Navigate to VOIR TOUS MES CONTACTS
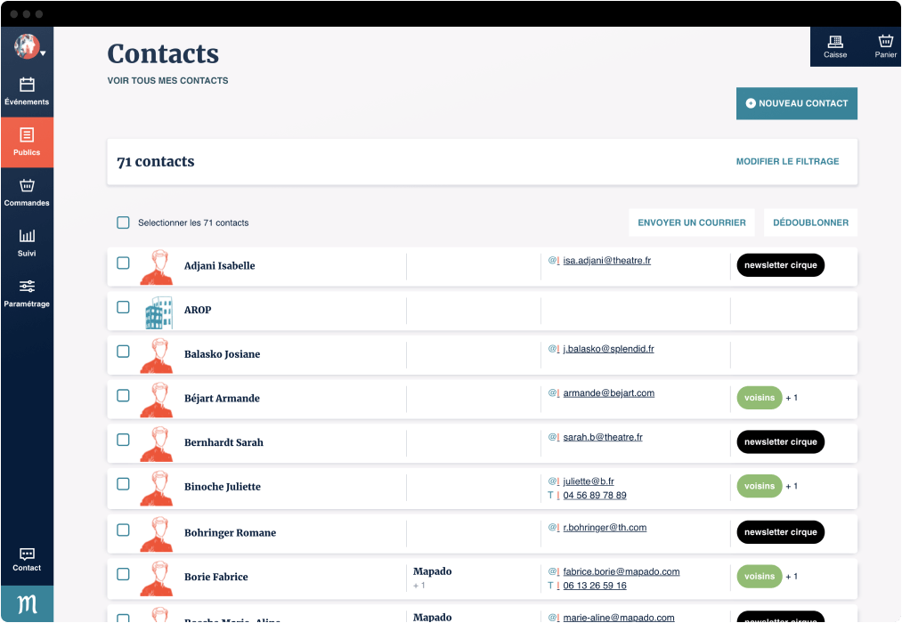 point(167,80)
